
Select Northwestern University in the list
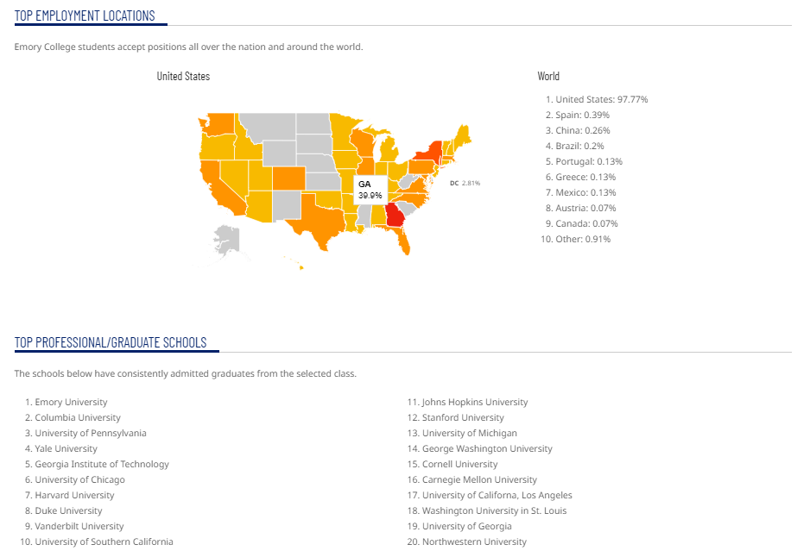point(474,541)
